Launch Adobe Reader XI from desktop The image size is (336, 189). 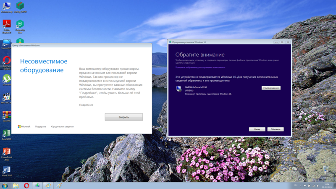click(7, 26)
